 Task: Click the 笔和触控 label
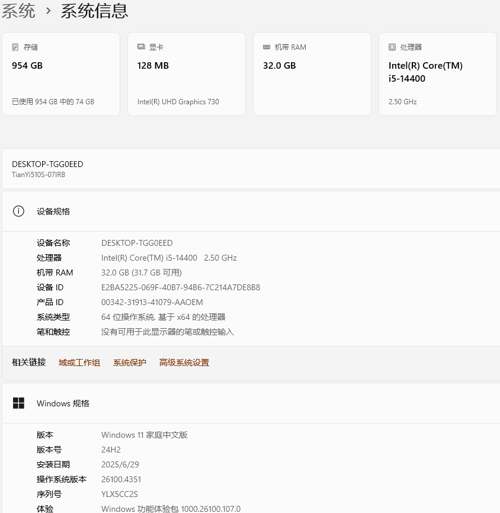53,332
